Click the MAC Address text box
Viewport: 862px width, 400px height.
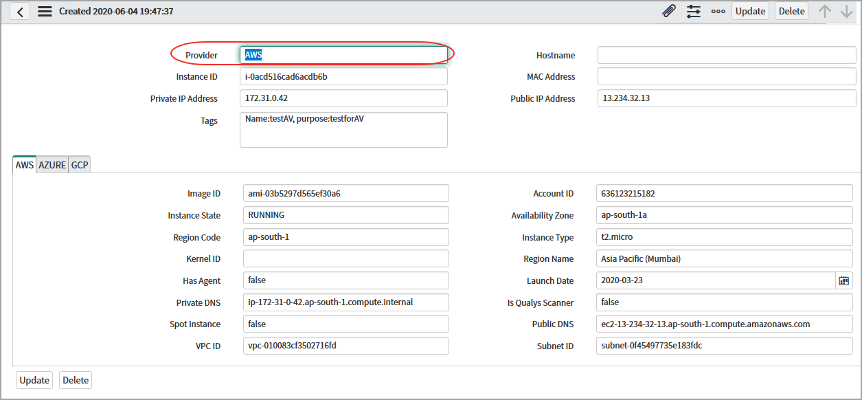(x=726, y=77)
